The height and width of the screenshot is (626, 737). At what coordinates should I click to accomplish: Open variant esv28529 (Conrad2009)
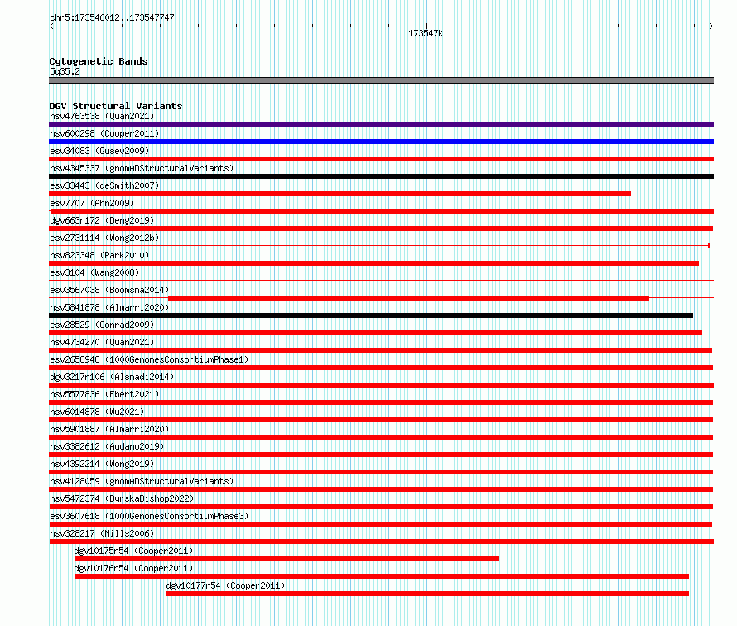[x=102, y=325]
